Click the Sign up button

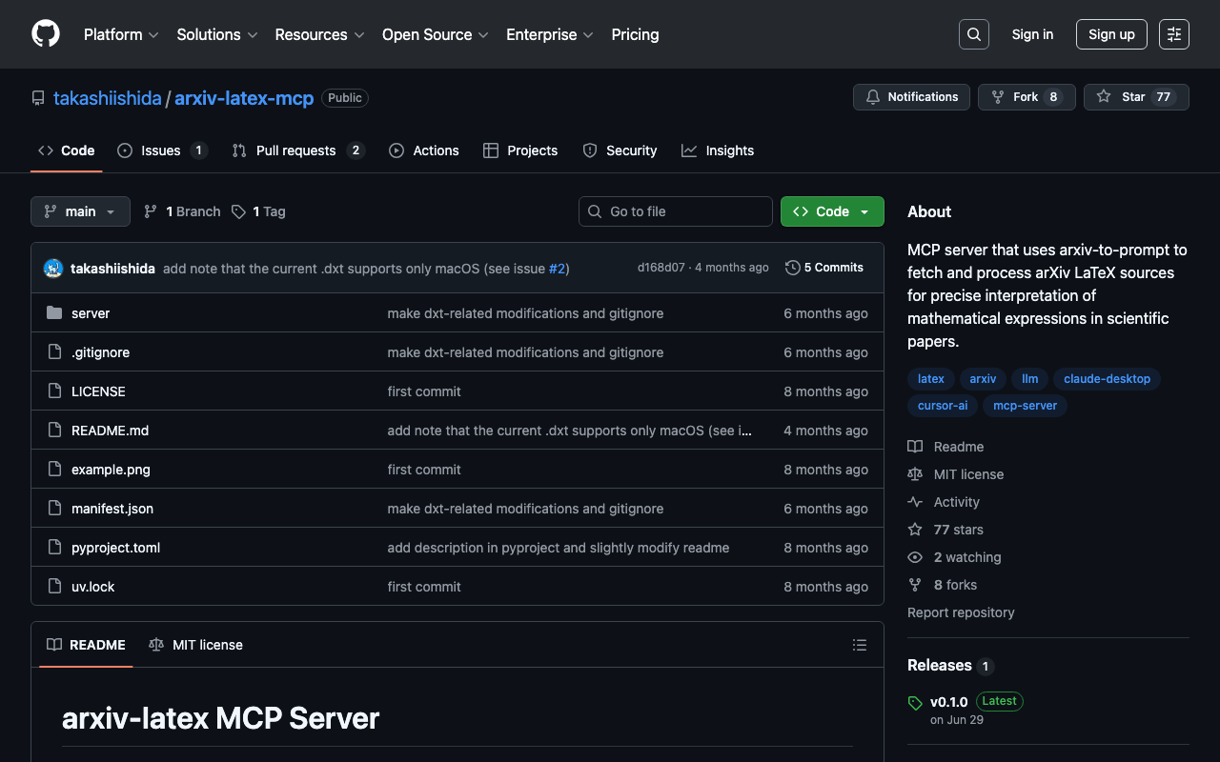[x=1110, y=34]
